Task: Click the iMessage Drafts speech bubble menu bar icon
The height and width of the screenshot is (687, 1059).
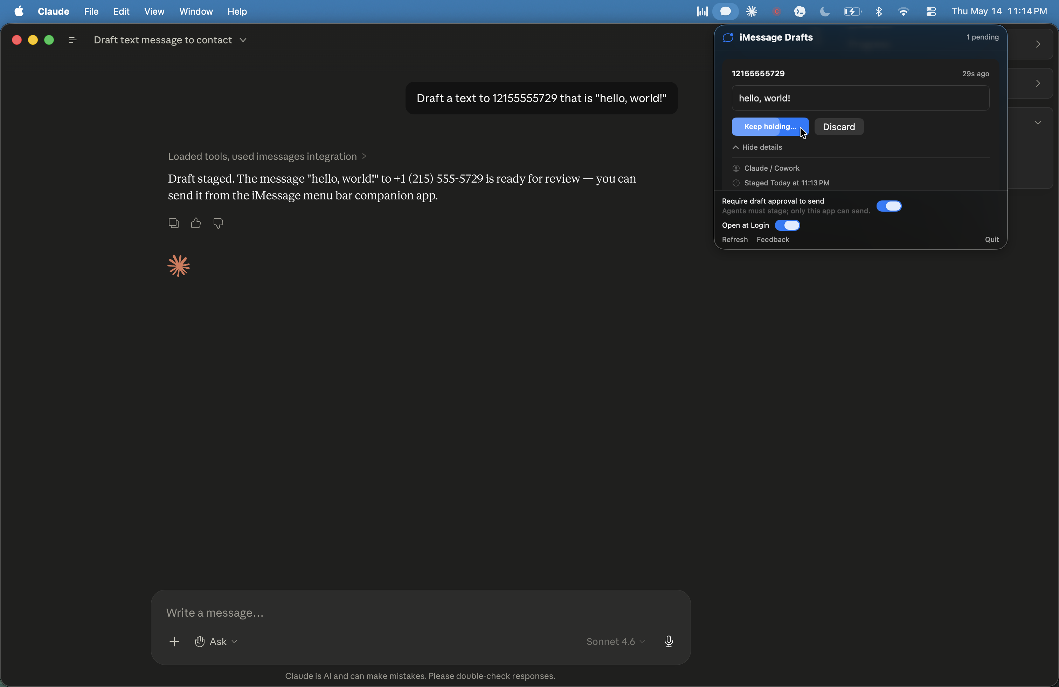Action: pos(726,11)
